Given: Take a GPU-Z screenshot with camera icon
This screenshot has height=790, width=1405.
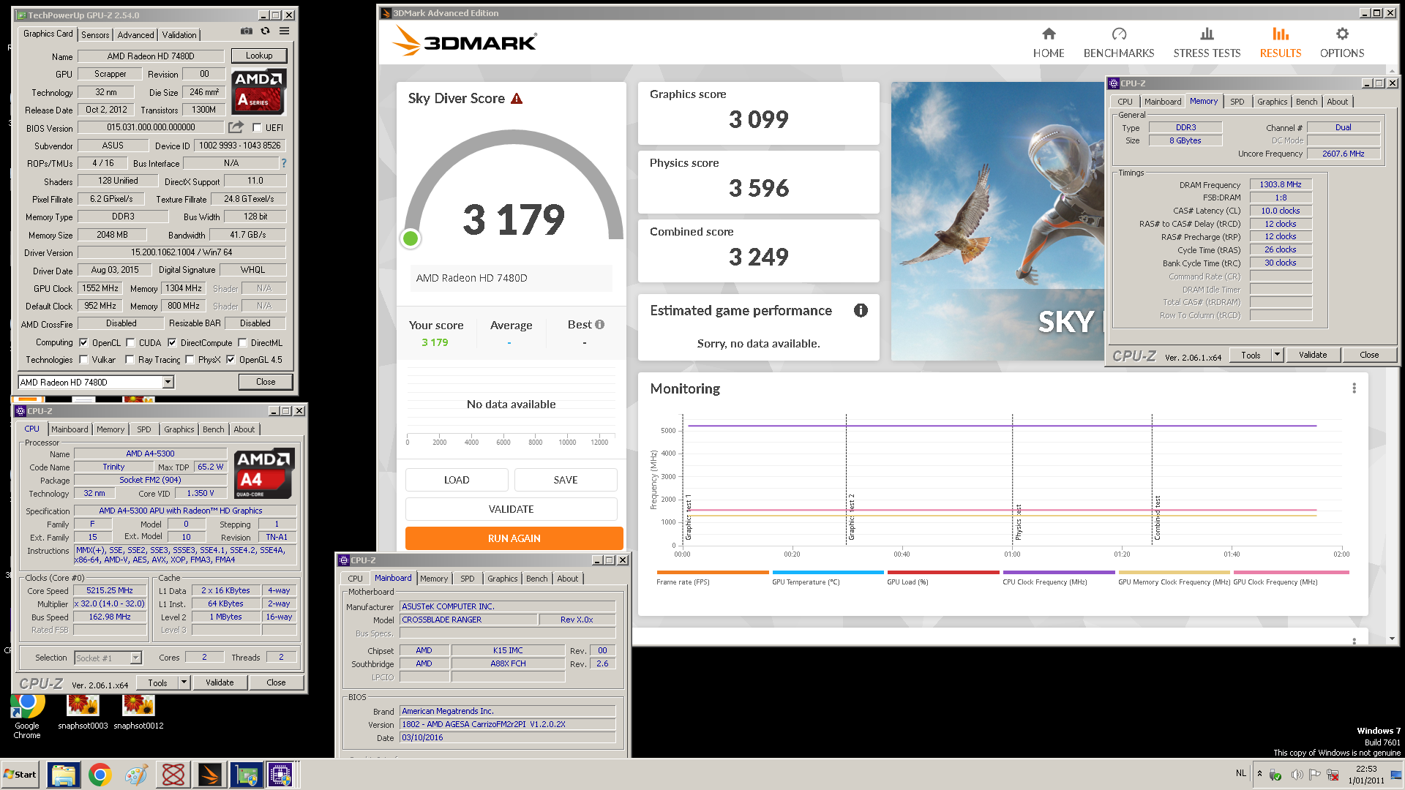Looking at the screenshot, I should [247, 31].
